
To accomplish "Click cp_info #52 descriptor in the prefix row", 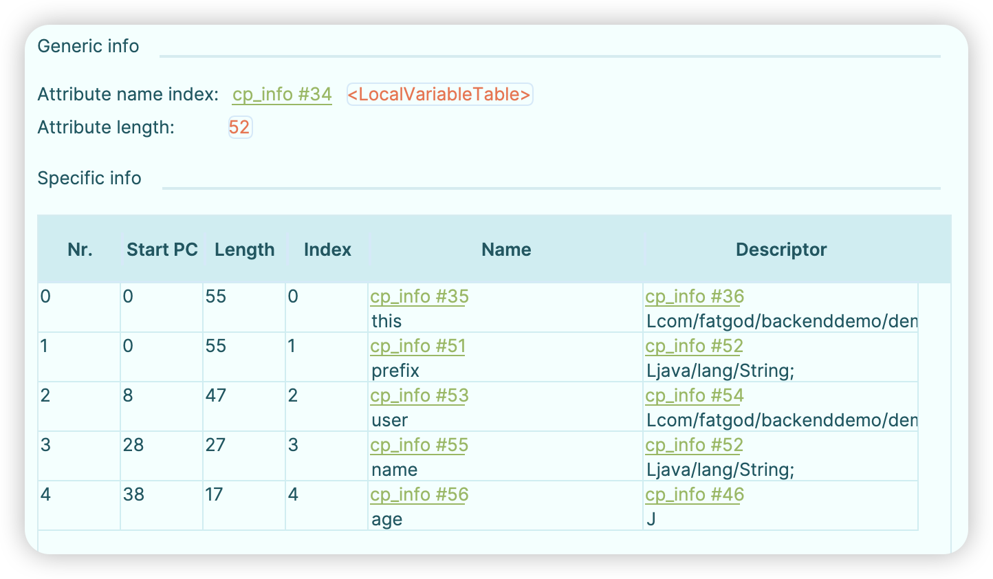I will 694,346.
